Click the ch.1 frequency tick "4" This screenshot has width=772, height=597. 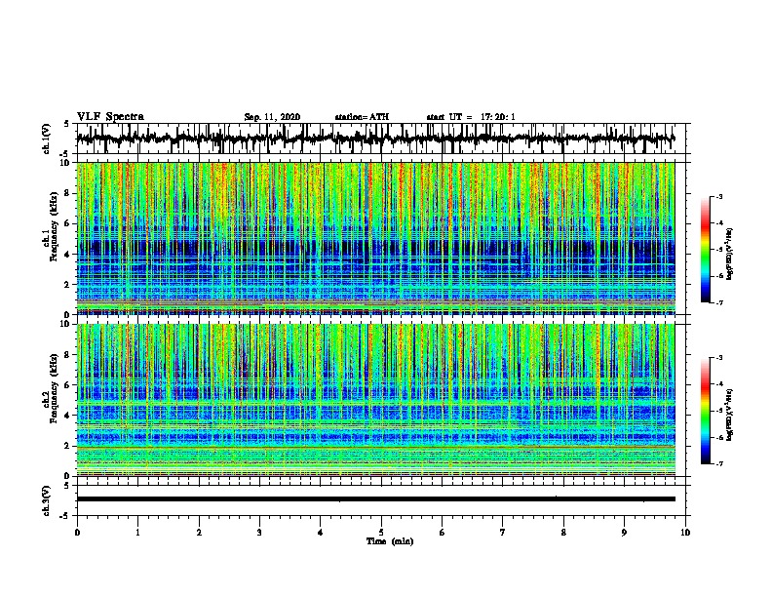click(67, 255)
